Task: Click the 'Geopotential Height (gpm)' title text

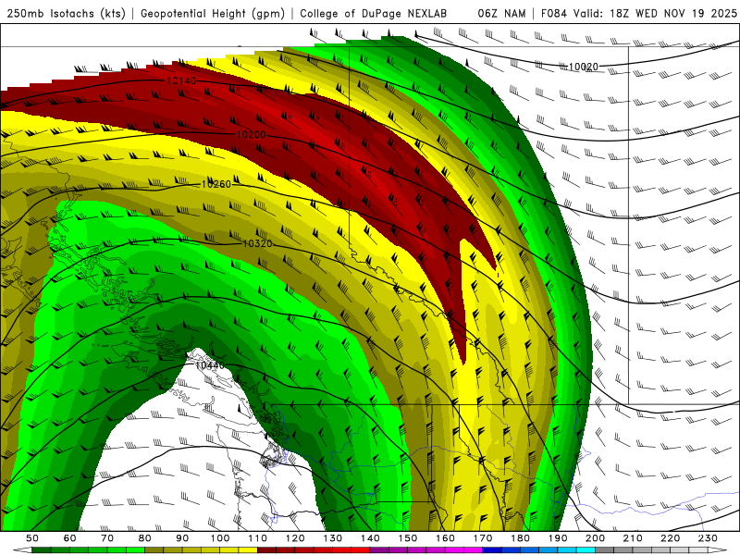Action: click(213, 14)
